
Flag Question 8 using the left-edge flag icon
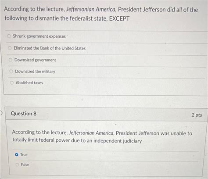[x=1, y=113]
